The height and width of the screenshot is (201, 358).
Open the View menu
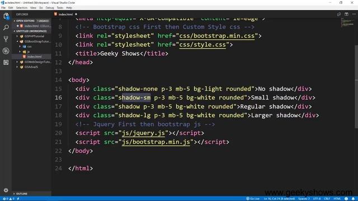point(33,8)
